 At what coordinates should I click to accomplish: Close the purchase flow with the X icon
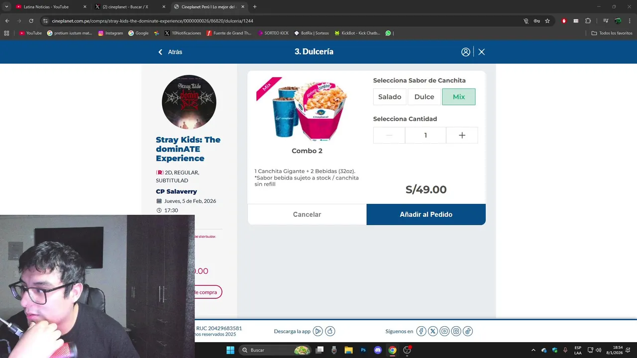tap(481, 52)
